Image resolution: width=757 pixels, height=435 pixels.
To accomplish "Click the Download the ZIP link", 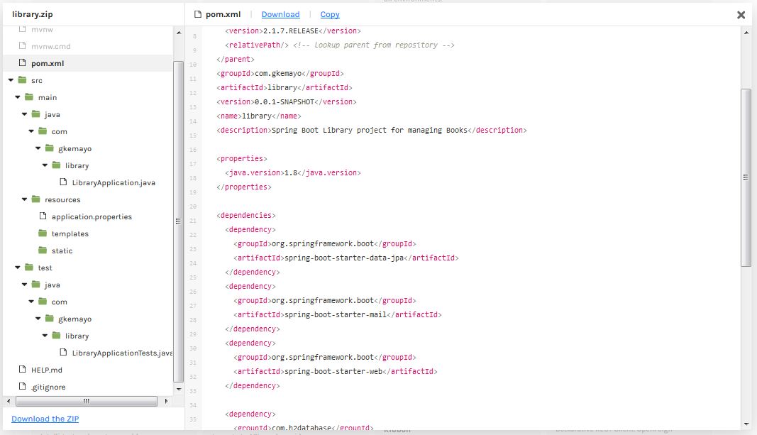I will (45, 419).
